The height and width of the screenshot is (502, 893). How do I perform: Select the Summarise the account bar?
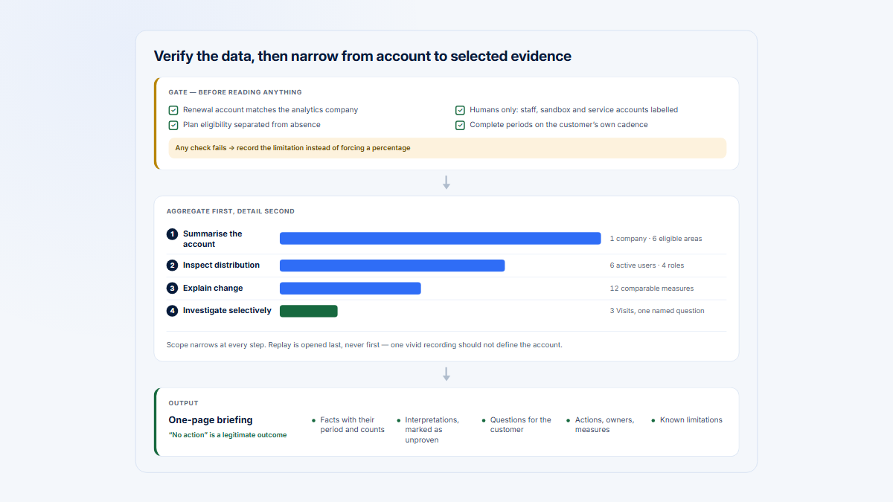tap(441, 239)
